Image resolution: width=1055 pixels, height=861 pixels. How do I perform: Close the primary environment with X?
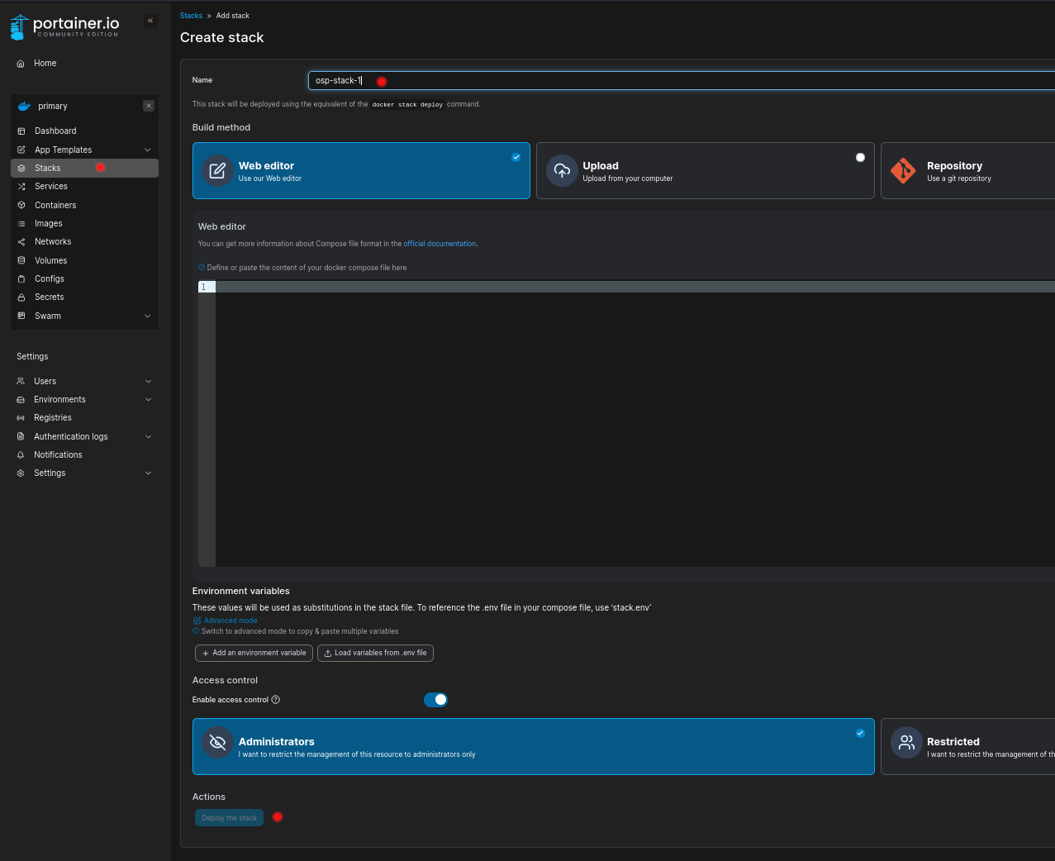[x=149, y=106]
